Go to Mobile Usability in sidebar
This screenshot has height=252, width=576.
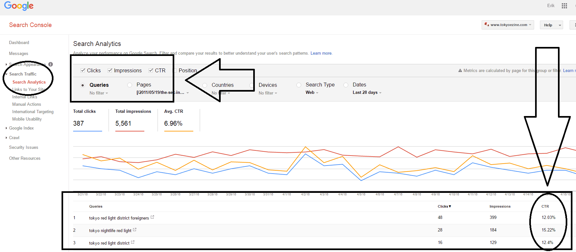[27, 119]
